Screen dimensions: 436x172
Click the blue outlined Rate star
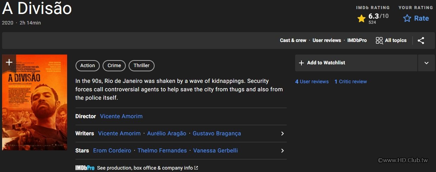[407, 19]
